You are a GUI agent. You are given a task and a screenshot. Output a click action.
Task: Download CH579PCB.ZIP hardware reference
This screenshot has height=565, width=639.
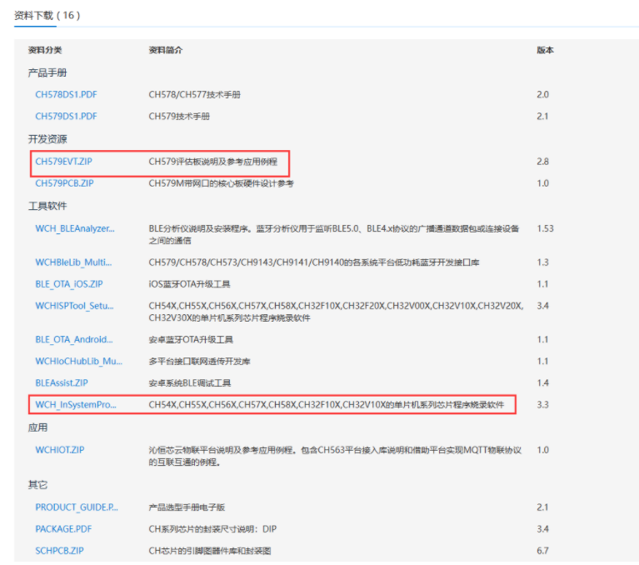(64, 183)
